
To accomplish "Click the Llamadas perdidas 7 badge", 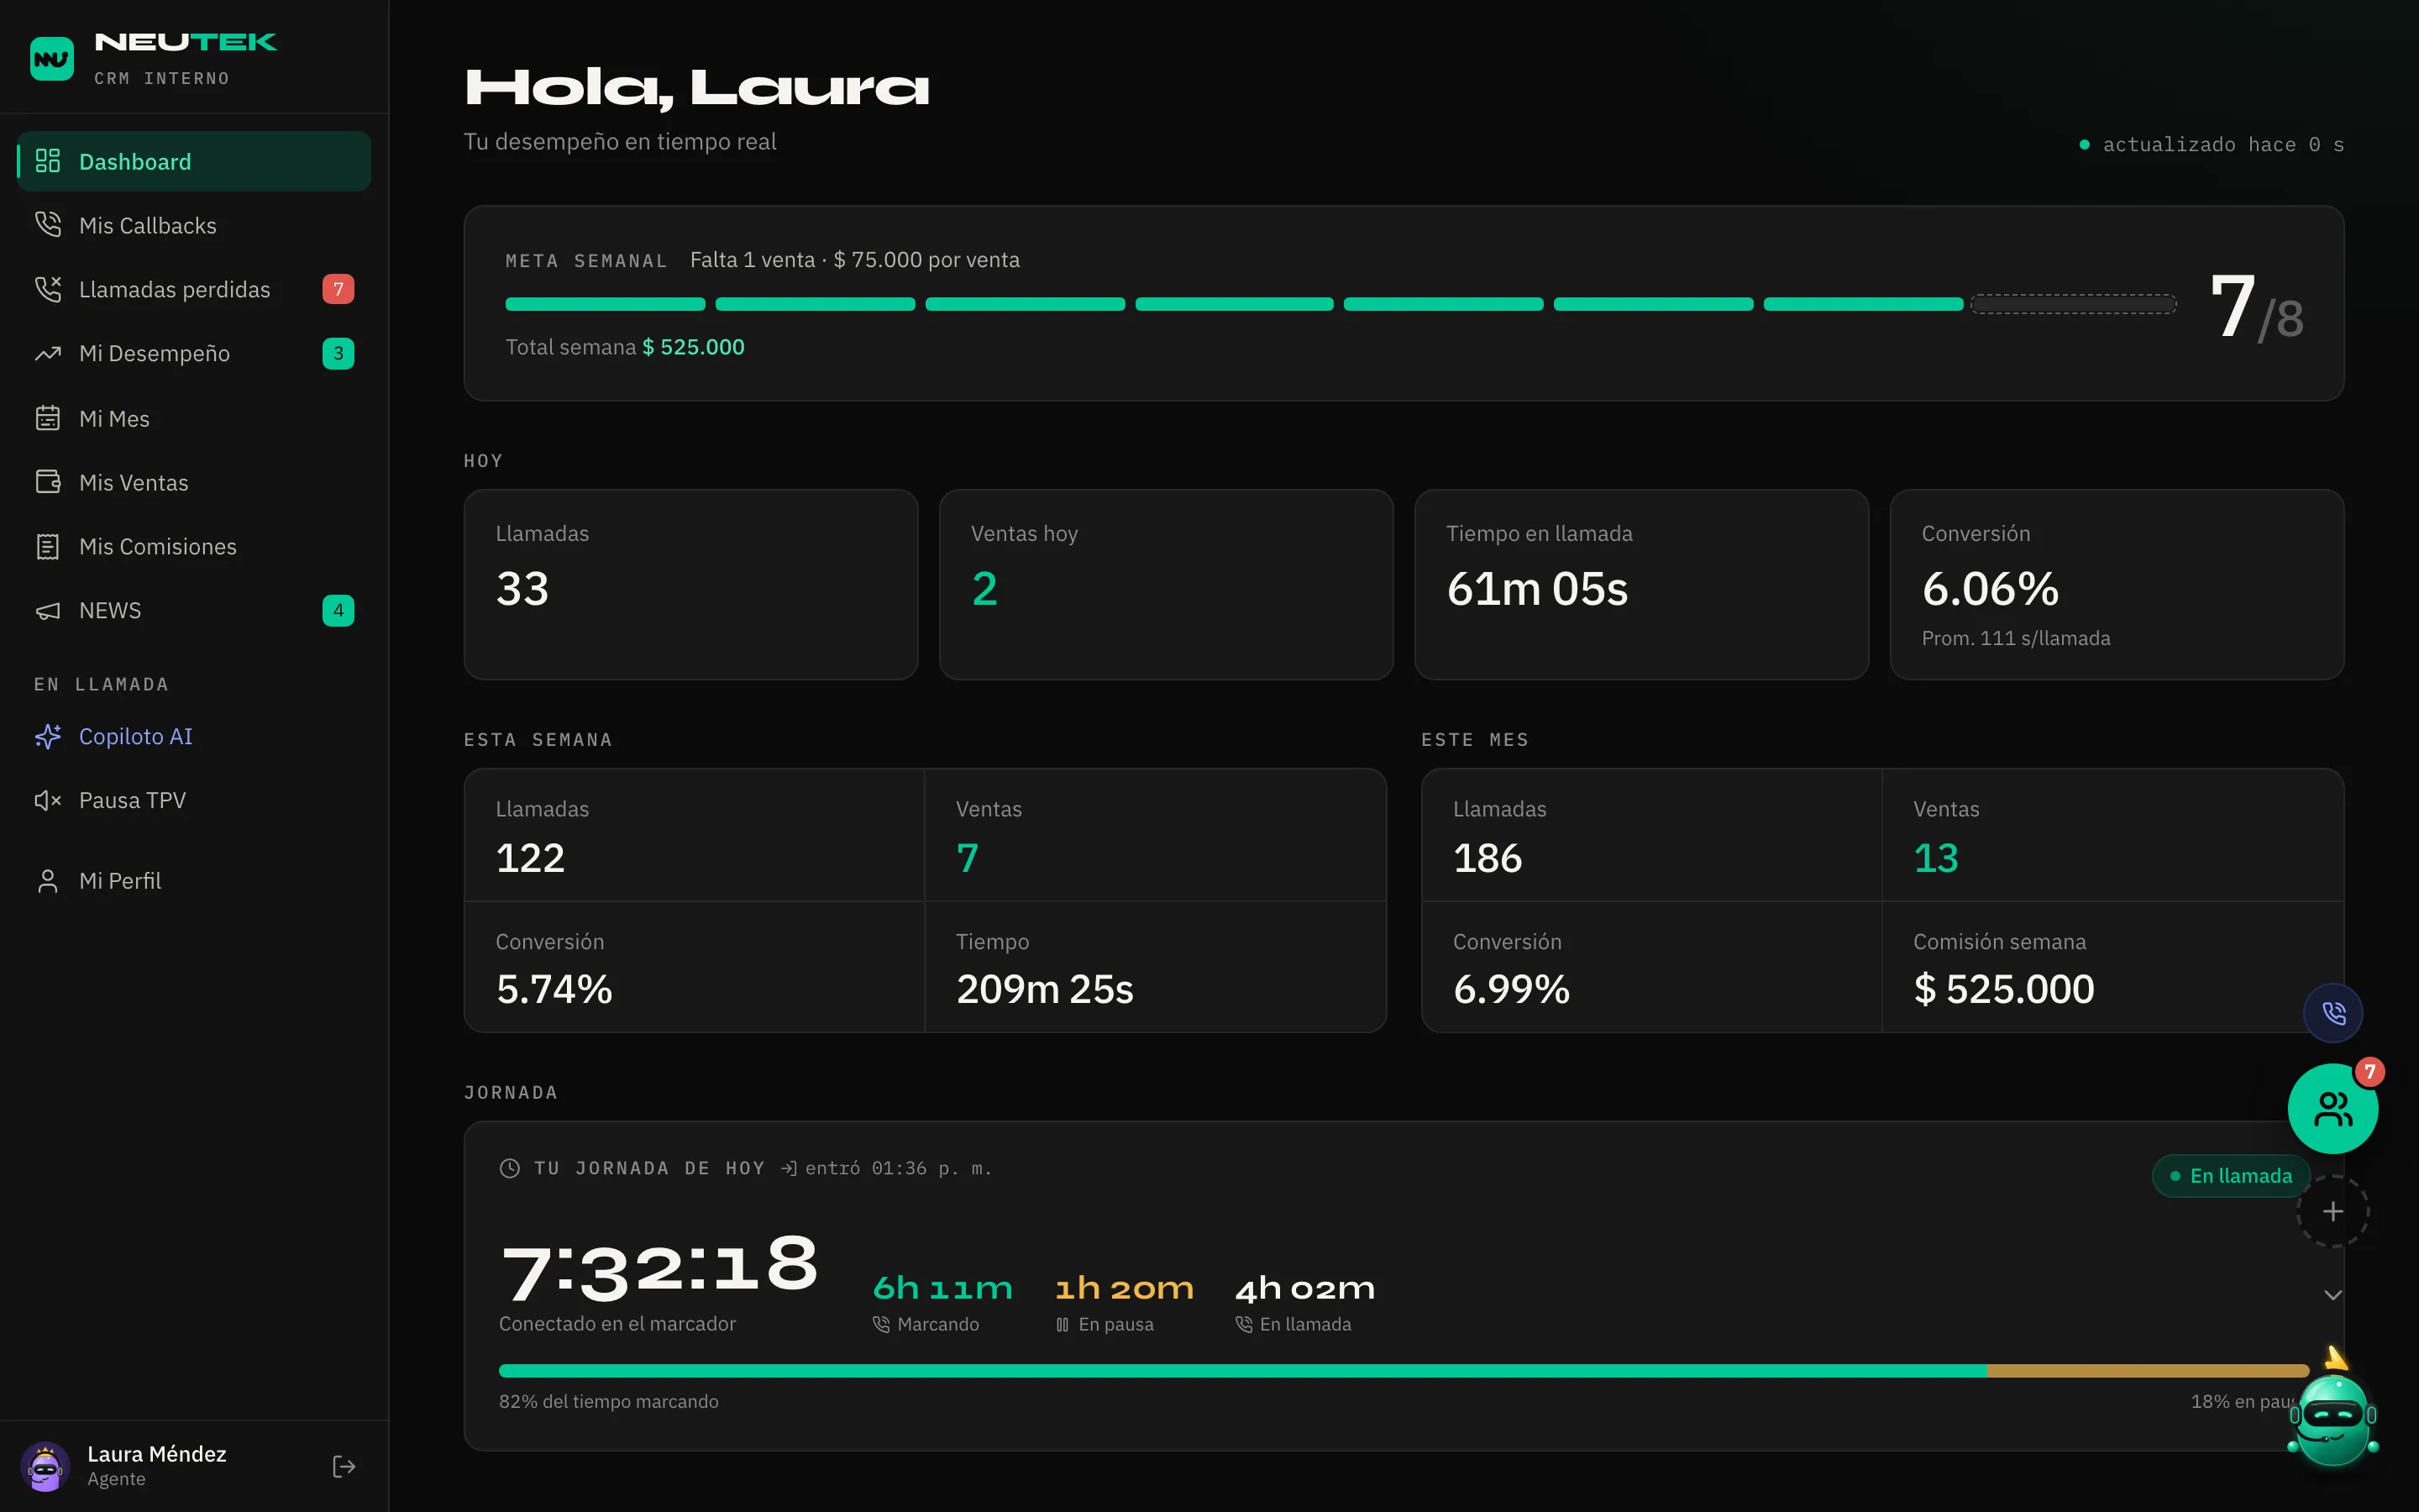I will pyautogui.click(x=338, y=289).
